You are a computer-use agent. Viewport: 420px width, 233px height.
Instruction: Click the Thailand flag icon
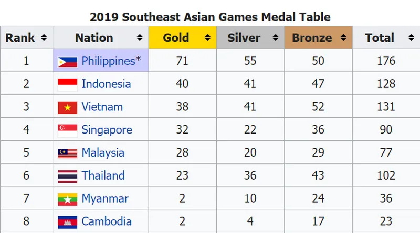click(x=68, y=176)
